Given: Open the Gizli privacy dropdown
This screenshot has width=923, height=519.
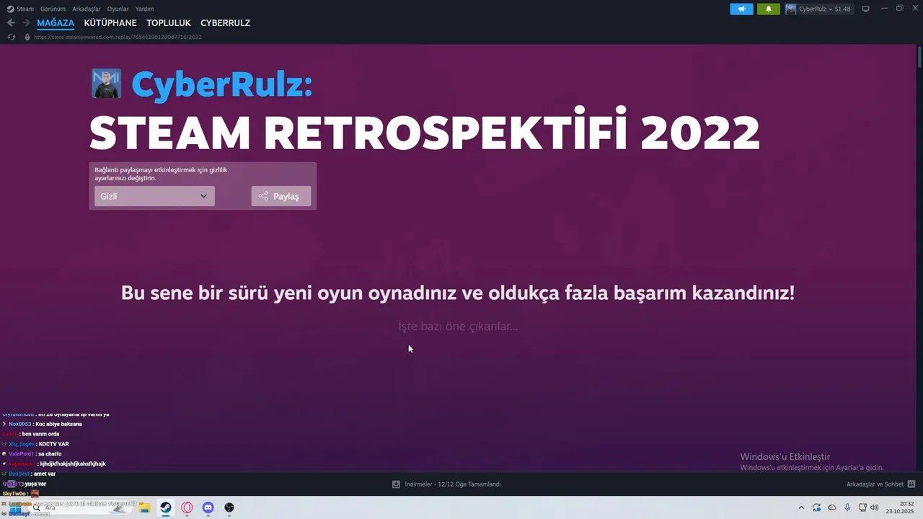Looking at the screenshot, I should 154,196.
